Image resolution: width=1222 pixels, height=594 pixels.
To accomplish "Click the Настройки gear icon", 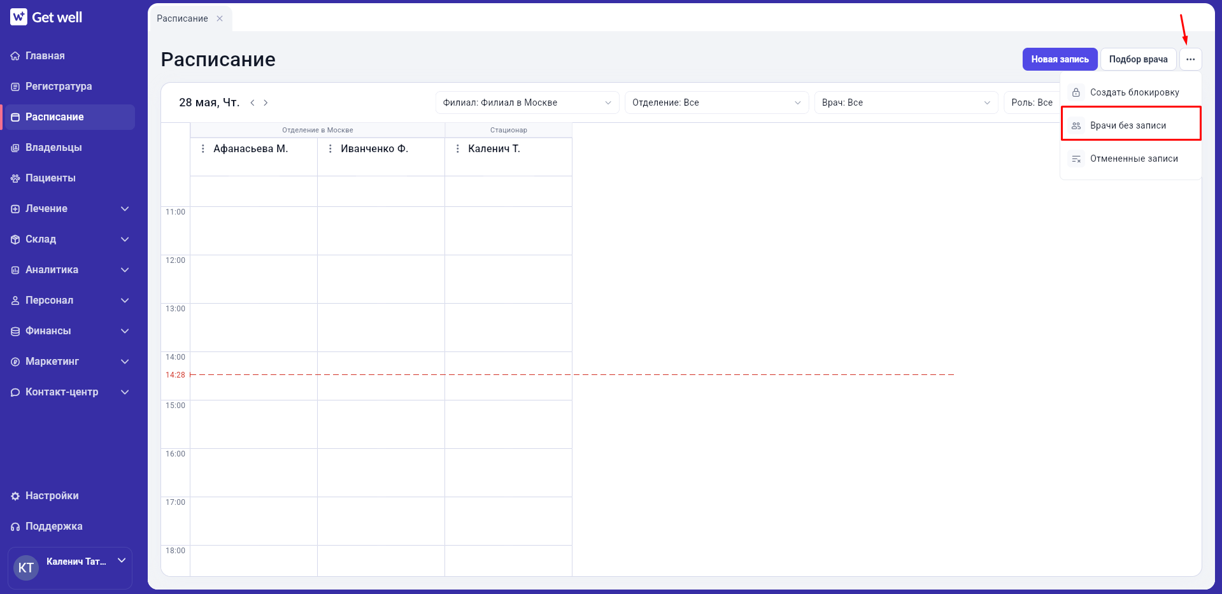I will [x=15, y=496].
